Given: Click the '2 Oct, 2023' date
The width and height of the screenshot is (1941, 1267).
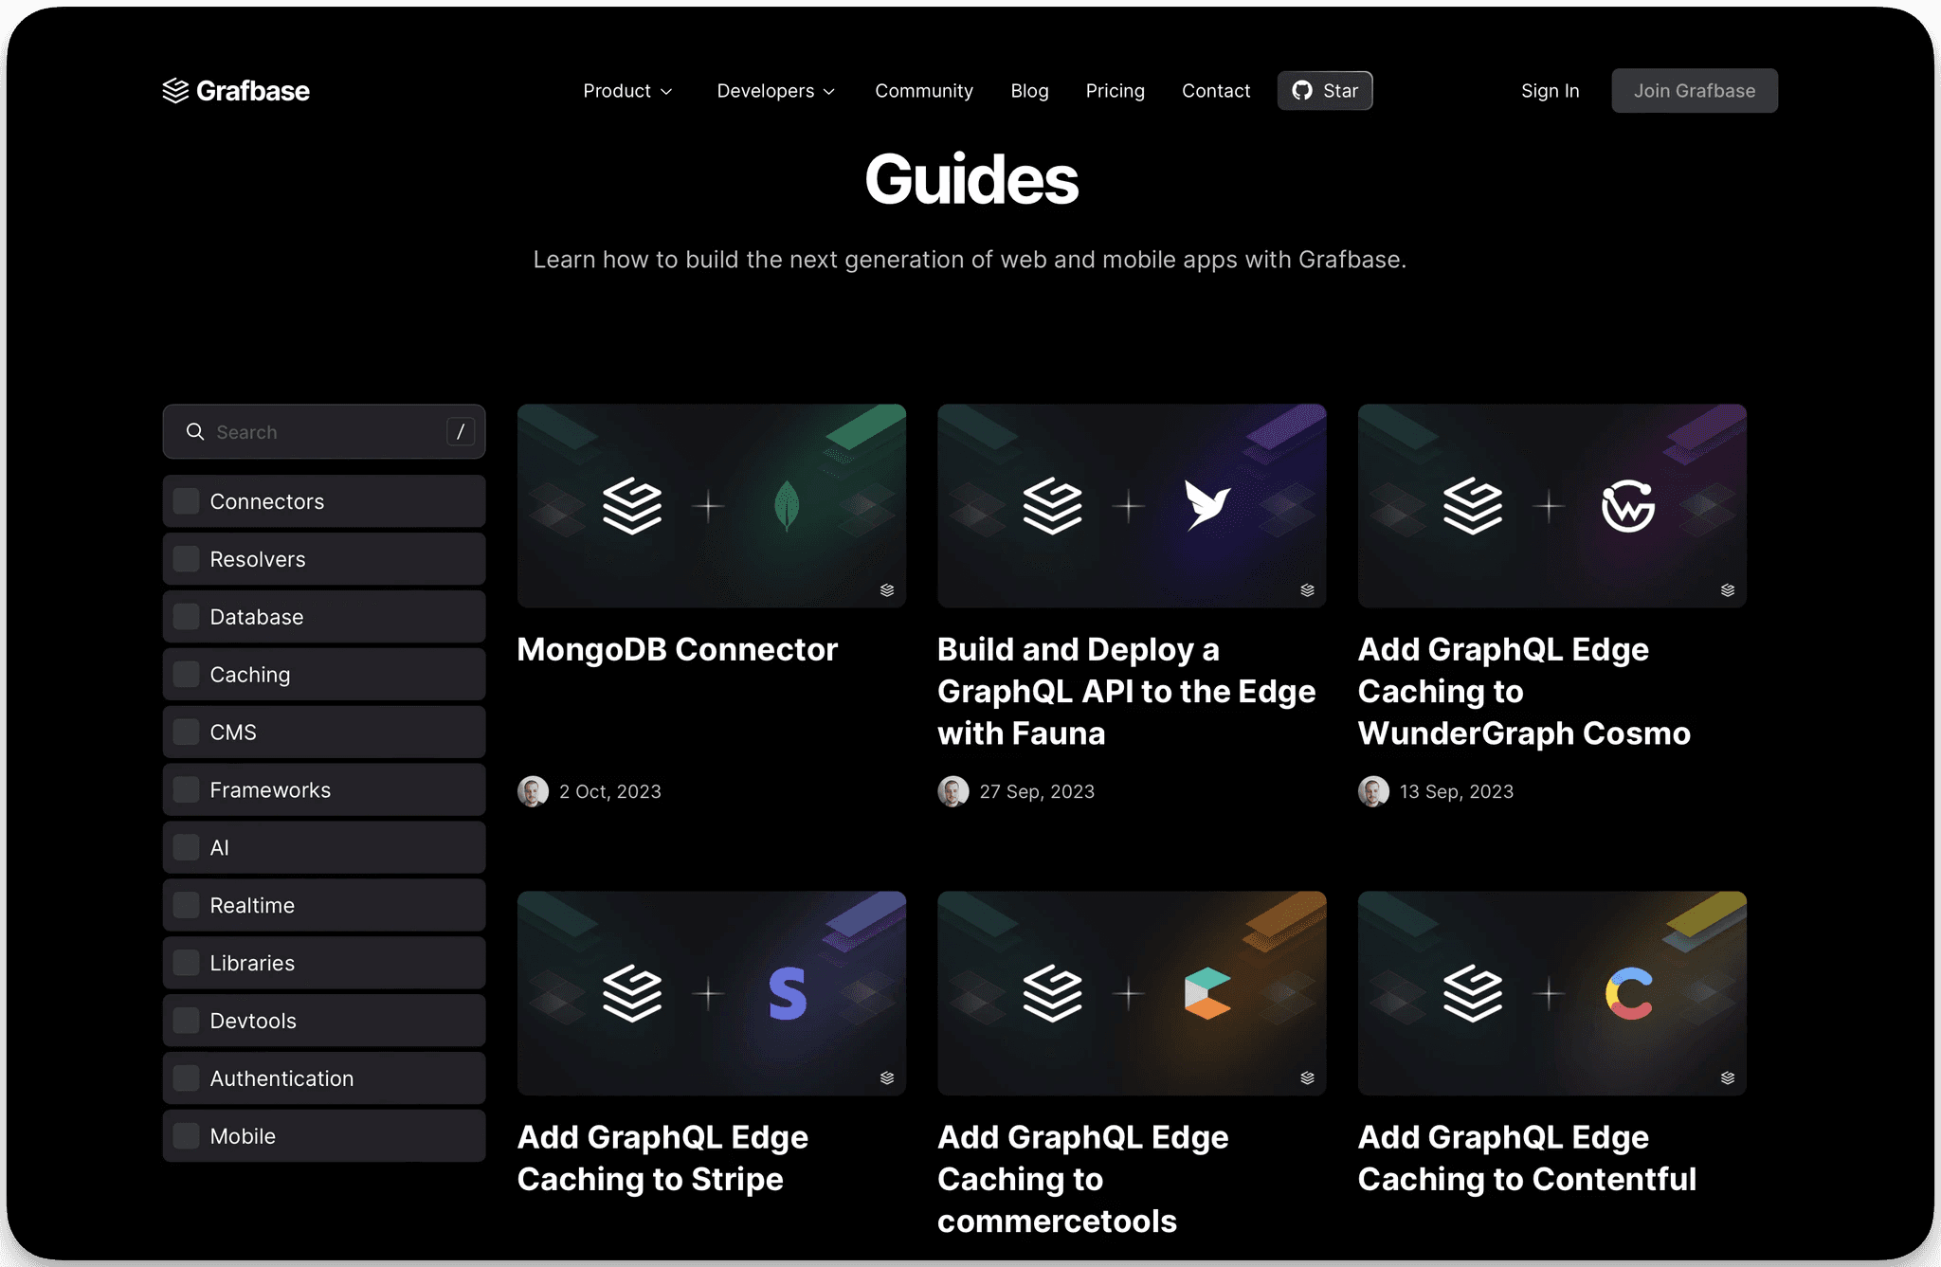Looking at the screenshot, I should pos(610,792).
